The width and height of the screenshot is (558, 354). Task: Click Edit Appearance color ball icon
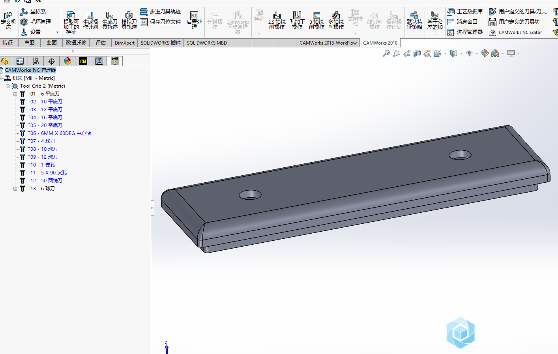pyautogui.click(x=485, y=53)
